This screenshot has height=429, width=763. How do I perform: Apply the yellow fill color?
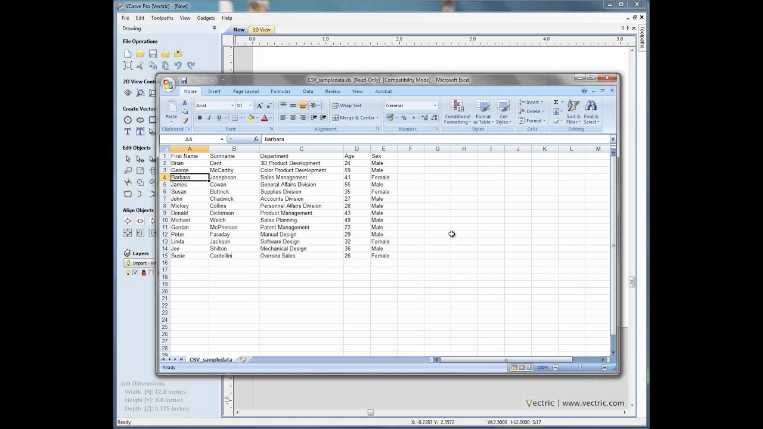(x=251, y=118)
